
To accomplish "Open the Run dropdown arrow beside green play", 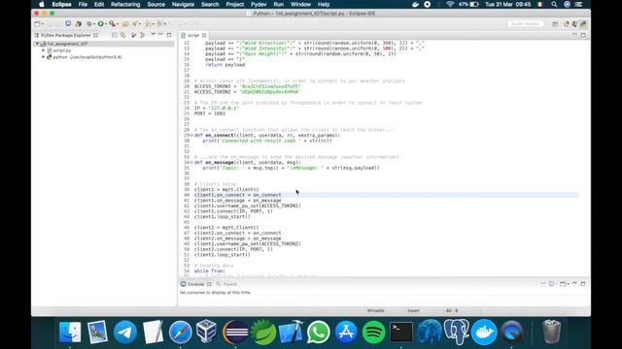I will point(106,24).
